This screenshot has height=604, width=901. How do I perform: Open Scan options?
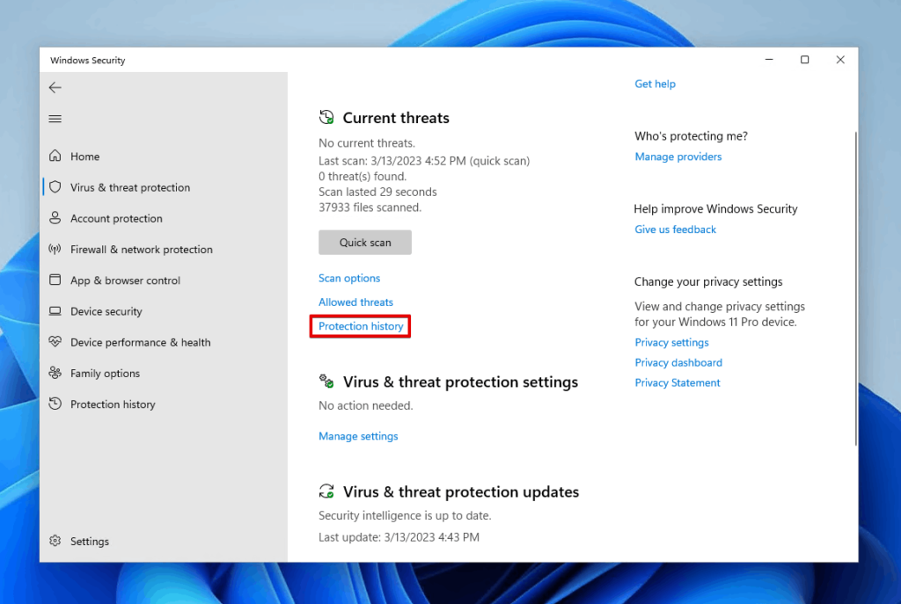(x=349, y=278)
